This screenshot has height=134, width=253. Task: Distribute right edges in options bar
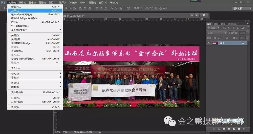[x=121, y=8]
